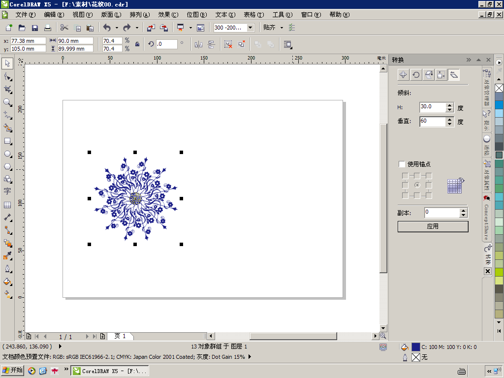Image resolution: width=504 pixels, height=378 pixels.
Task: Select the Eyedropper tool
Action: coord(7,256)
